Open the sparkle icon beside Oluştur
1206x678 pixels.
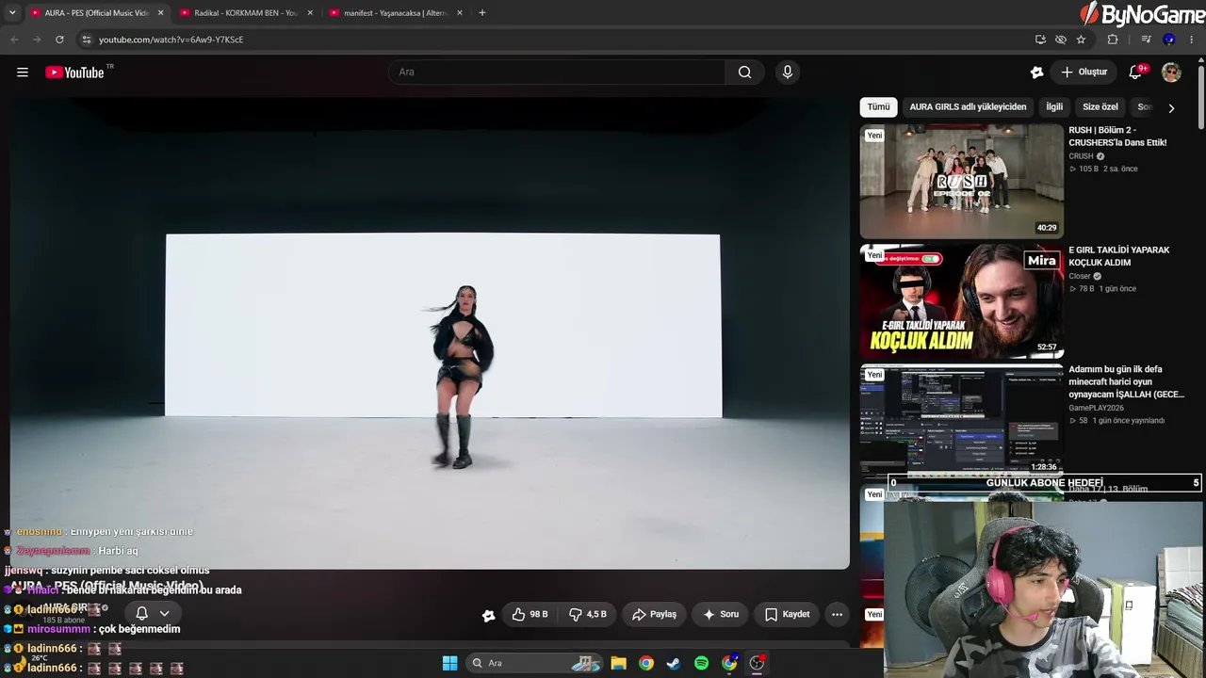(x=1036, y=73)
